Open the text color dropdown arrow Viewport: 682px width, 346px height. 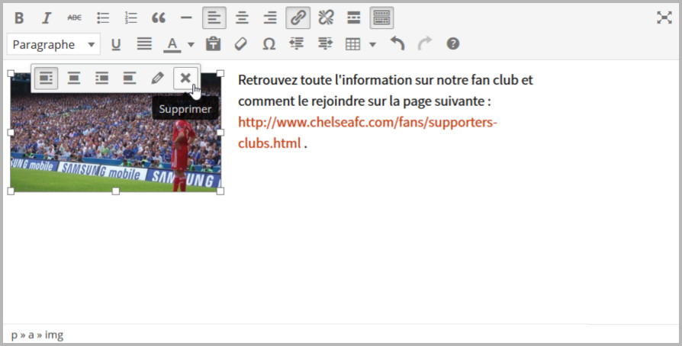click(191, 44)
